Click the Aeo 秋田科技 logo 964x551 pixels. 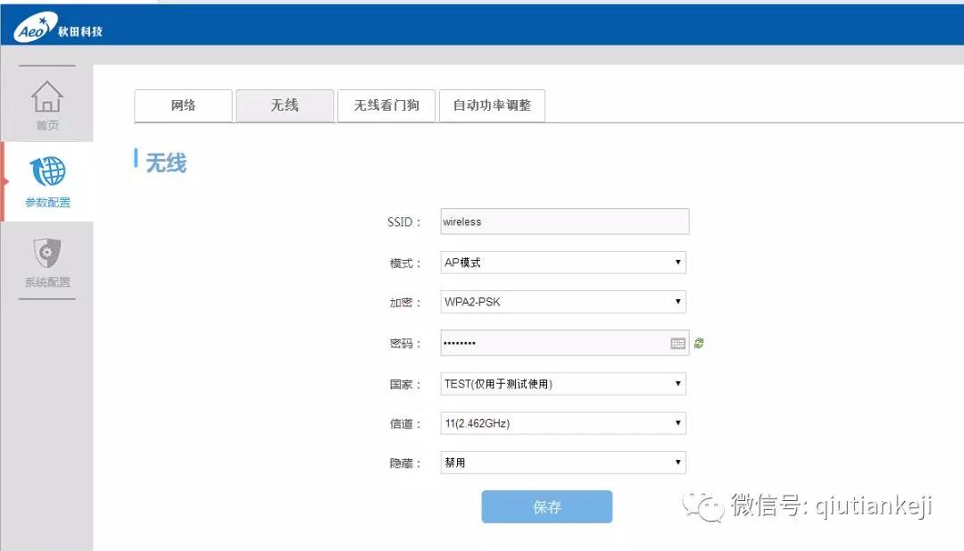(x=58, y=29)
